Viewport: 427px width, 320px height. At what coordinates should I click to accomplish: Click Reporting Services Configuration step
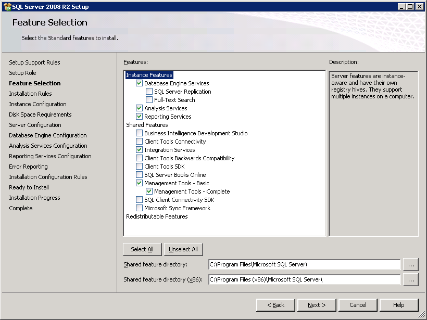[x=50, y=156]
